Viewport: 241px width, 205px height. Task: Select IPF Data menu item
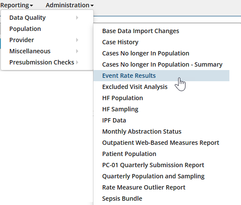click(114, 120)
